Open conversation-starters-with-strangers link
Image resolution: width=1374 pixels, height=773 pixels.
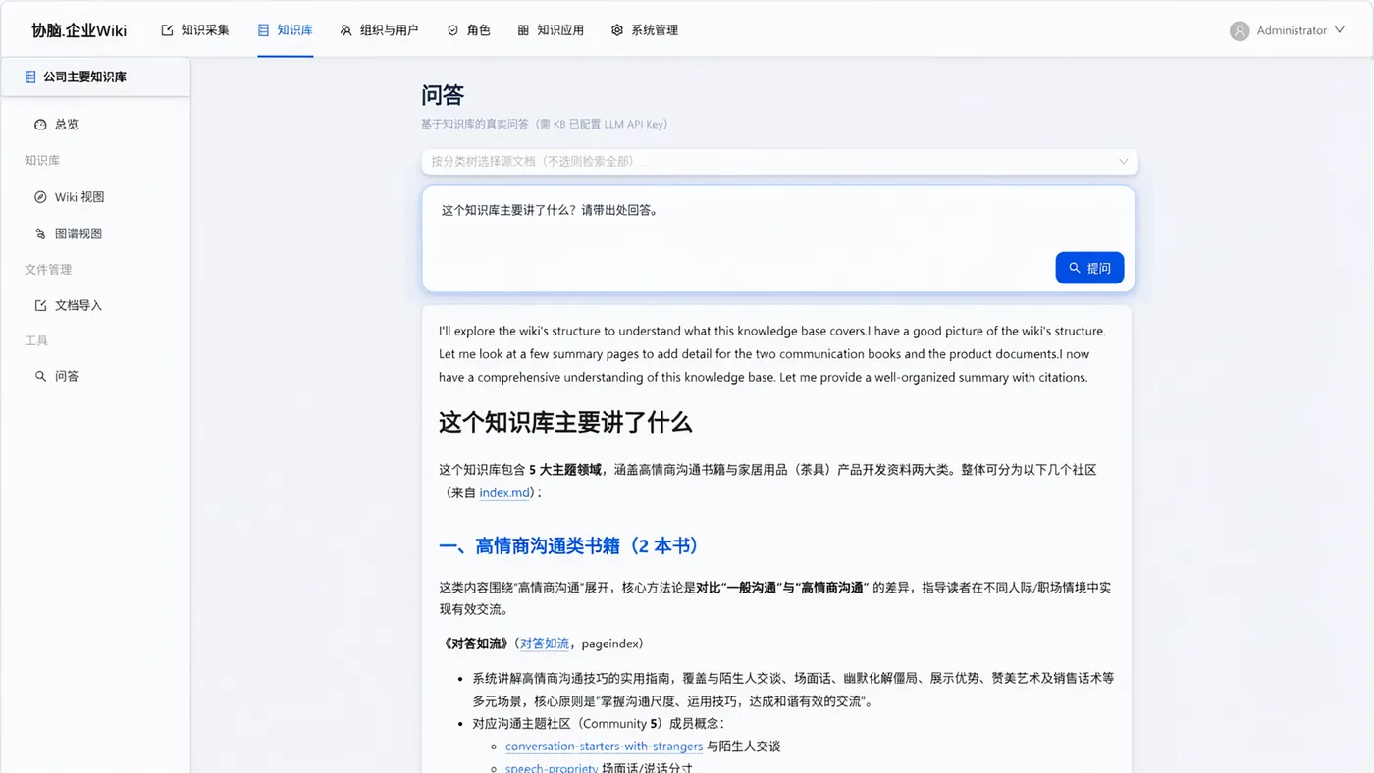tap(604, 747)
